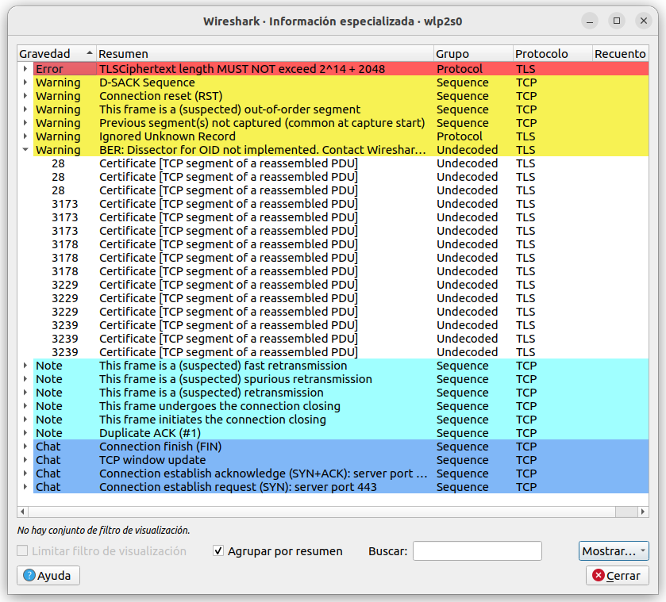Select the 'TCP window update' summary text
666x602 pixels.
pos(152,460)
